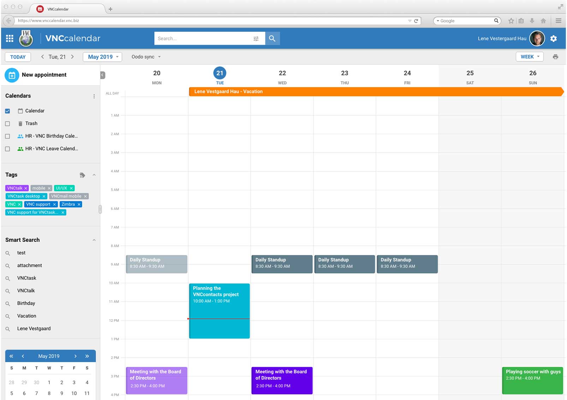This screenshot has width=567, height=400.
Task: Select date 10 in mini calendar
Action: [74, 393]
